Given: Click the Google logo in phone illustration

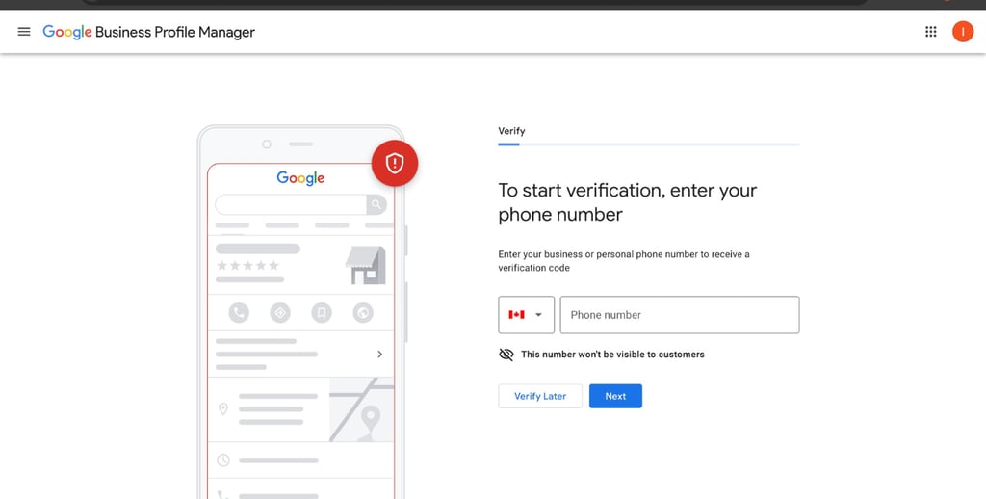Looking at the screenshot, I should 300,179.
